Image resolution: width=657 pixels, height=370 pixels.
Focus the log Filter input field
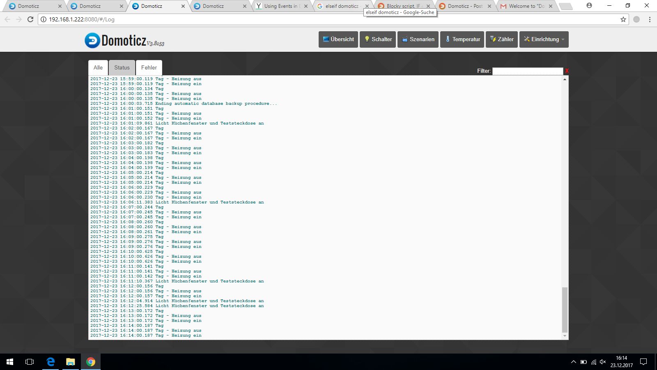pyautogui.click(x=528, y=71)
